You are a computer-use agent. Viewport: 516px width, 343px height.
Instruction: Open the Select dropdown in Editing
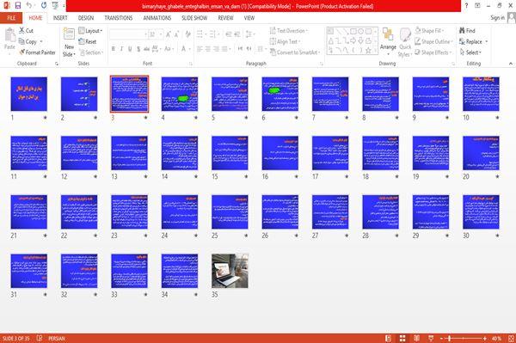[470, 52]
